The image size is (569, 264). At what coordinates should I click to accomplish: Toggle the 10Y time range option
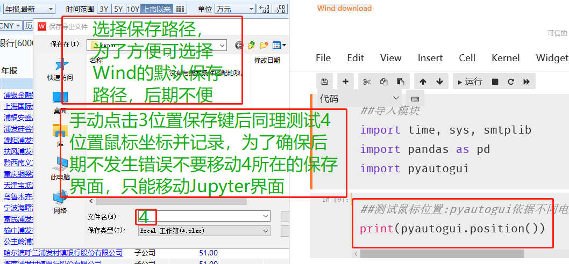pyautogui.click(x=133, y=9)
